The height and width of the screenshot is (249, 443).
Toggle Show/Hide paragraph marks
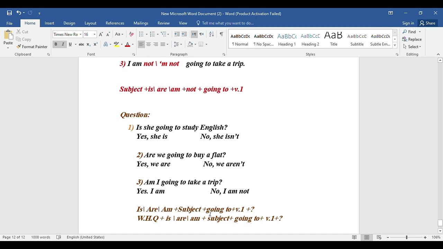click(221, 34)
